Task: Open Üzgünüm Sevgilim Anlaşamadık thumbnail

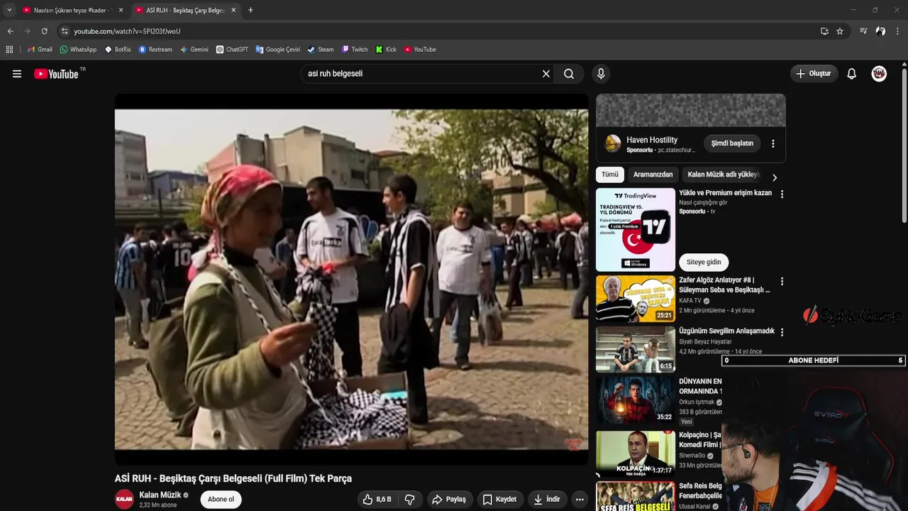Action: tap(636, 349)
